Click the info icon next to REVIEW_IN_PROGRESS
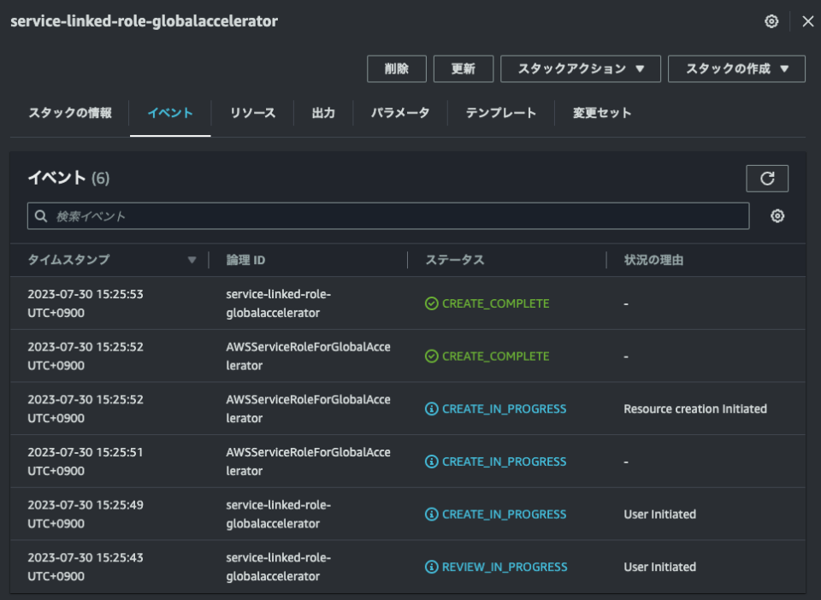The image size is (821, 600). point(434,567)
